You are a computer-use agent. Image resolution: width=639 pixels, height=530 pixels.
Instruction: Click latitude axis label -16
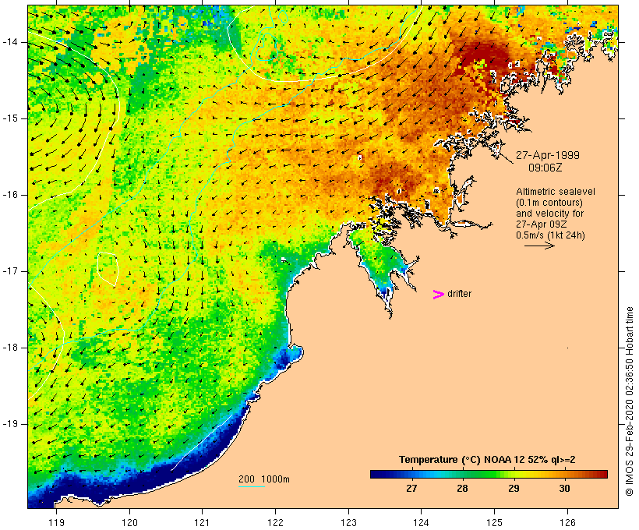coord(10,195)
